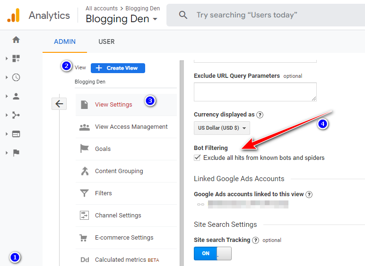Open Conversions flag icon in sidebar

[16, 153]
